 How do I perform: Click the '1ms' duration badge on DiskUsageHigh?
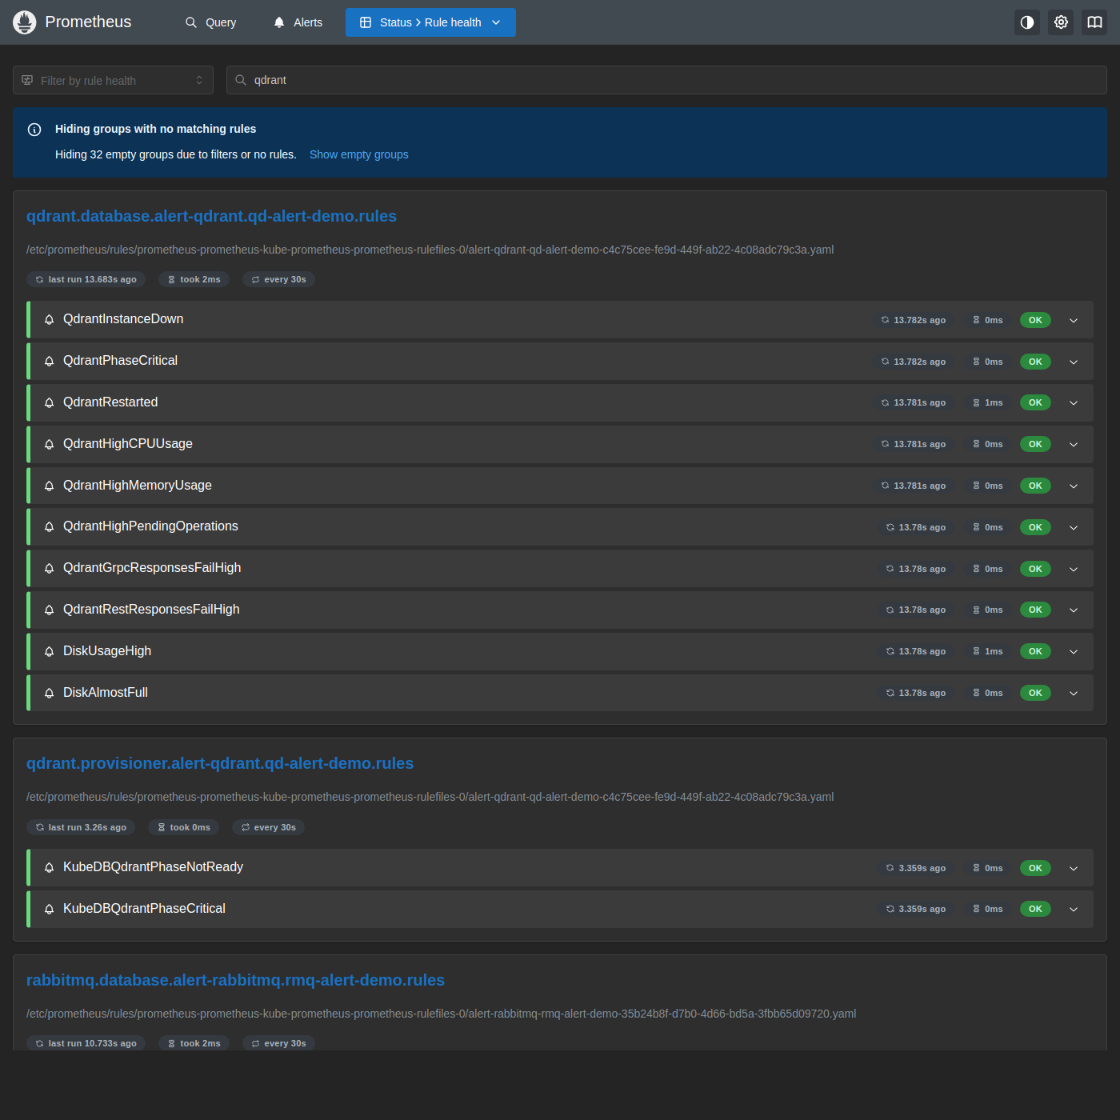pyautogui.click(x=988, y=651)
